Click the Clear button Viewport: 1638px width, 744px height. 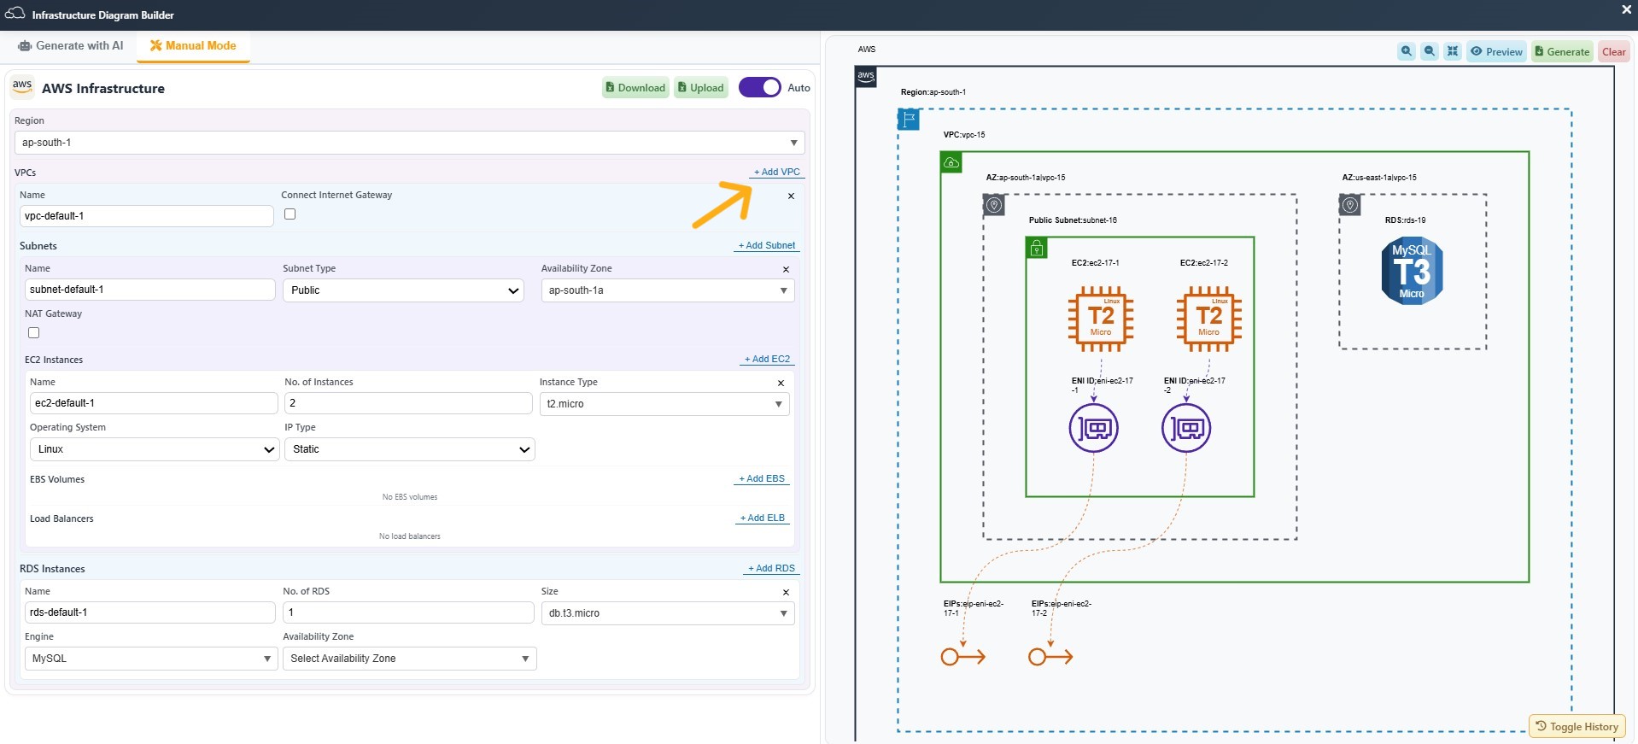(1614, 51)
